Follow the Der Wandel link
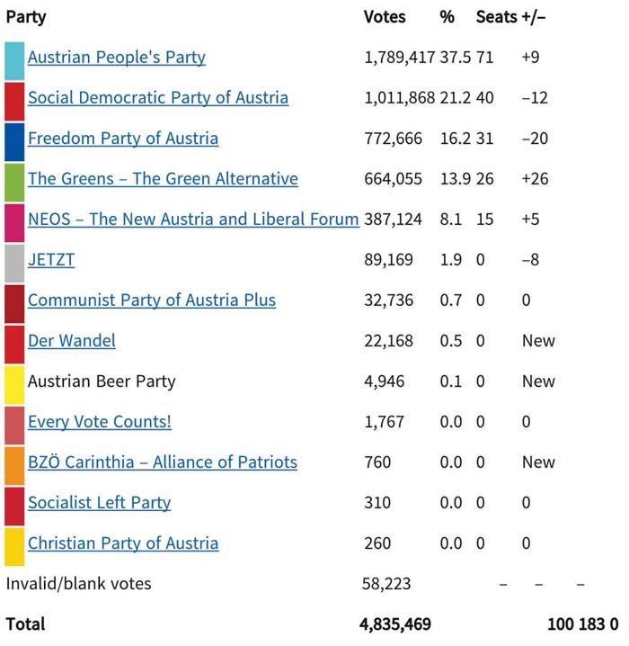 (72, 341)
